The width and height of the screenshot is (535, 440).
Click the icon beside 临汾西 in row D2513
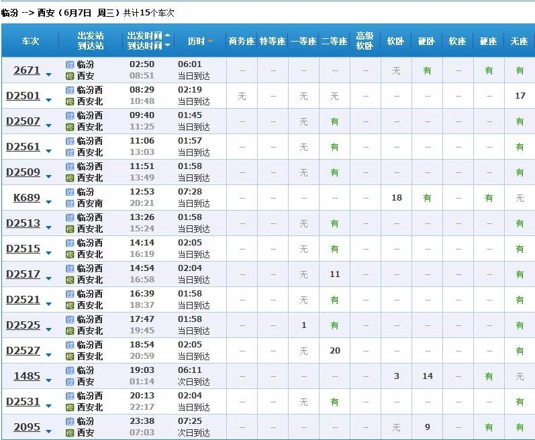70,217
